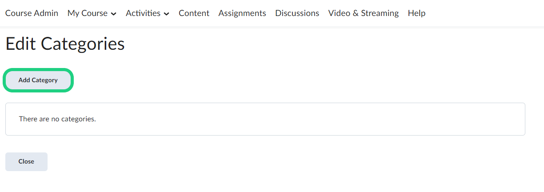Click the Activities menu label
This screenshot has height=192, width=544.
(143, 13)
